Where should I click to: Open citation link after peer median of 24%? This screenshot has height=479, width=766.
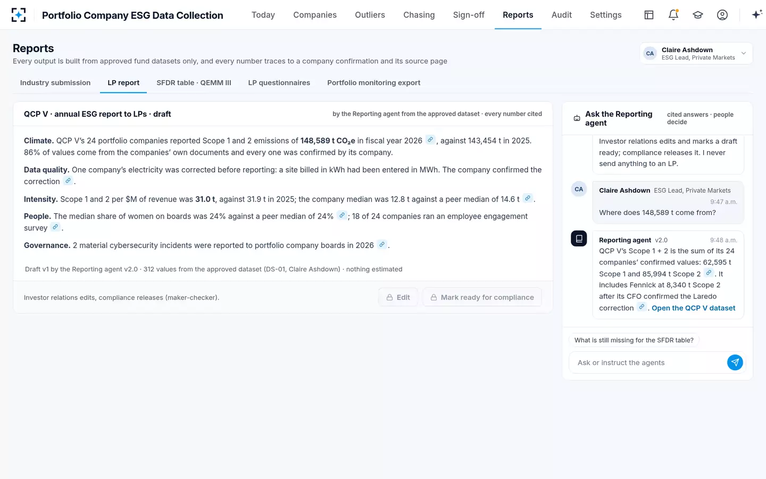(342, 216)
